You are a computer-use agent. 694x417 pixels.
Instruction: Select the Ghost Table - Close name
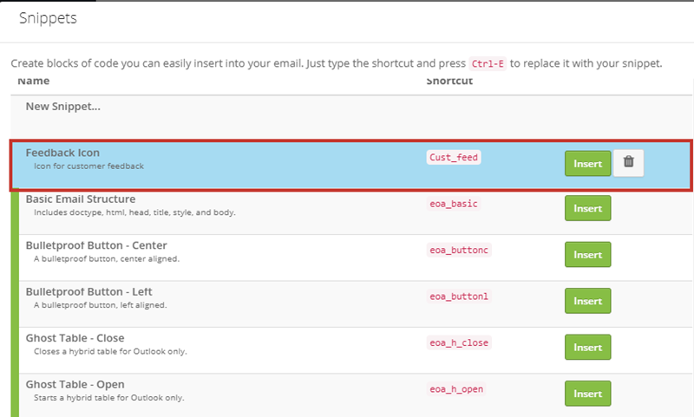75,338
